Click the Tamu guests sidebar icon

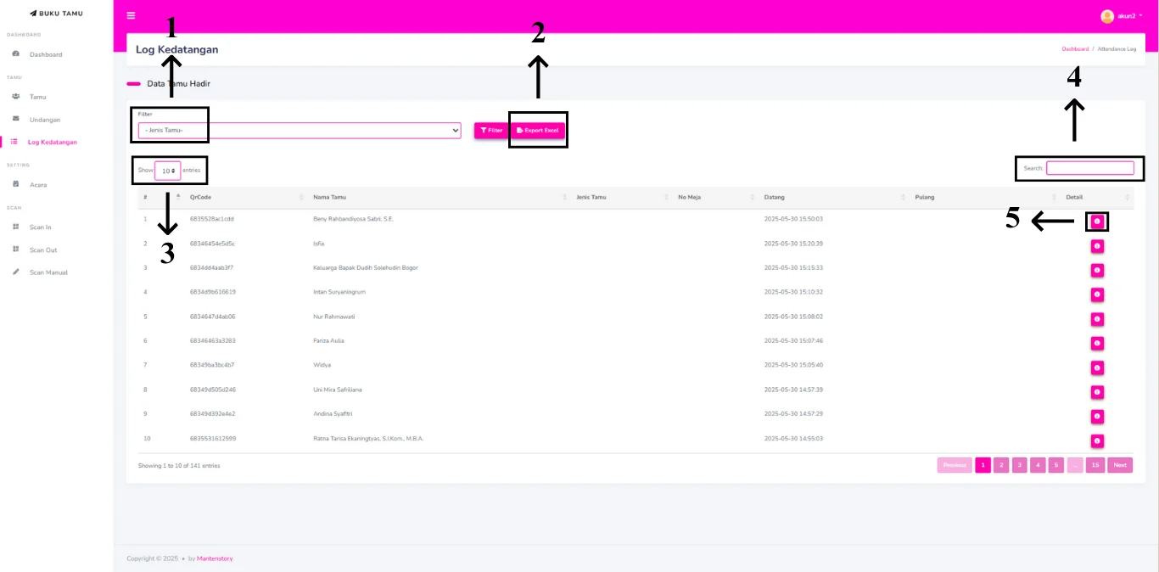point(16,97)
